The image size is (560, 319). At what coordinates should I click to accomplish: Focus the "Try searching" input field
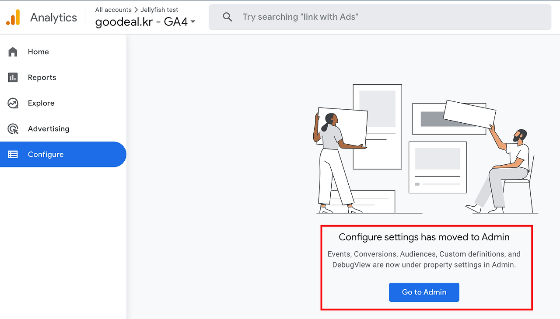[x=385, y=17]
